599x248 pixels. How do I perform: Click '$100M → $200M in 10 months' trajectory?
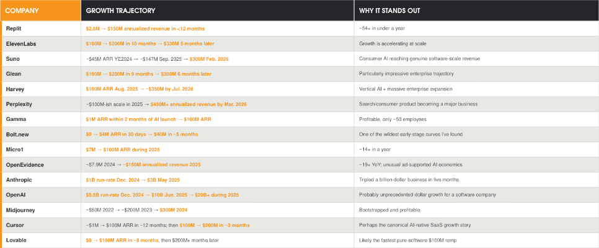pos(218,44)
